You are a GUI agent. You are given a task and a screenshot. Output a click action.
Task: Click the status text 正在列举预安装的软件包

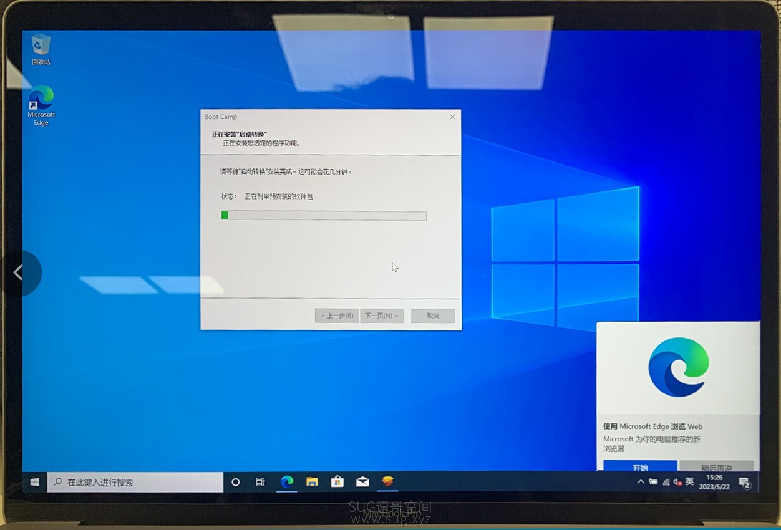(x=278, y=196)
